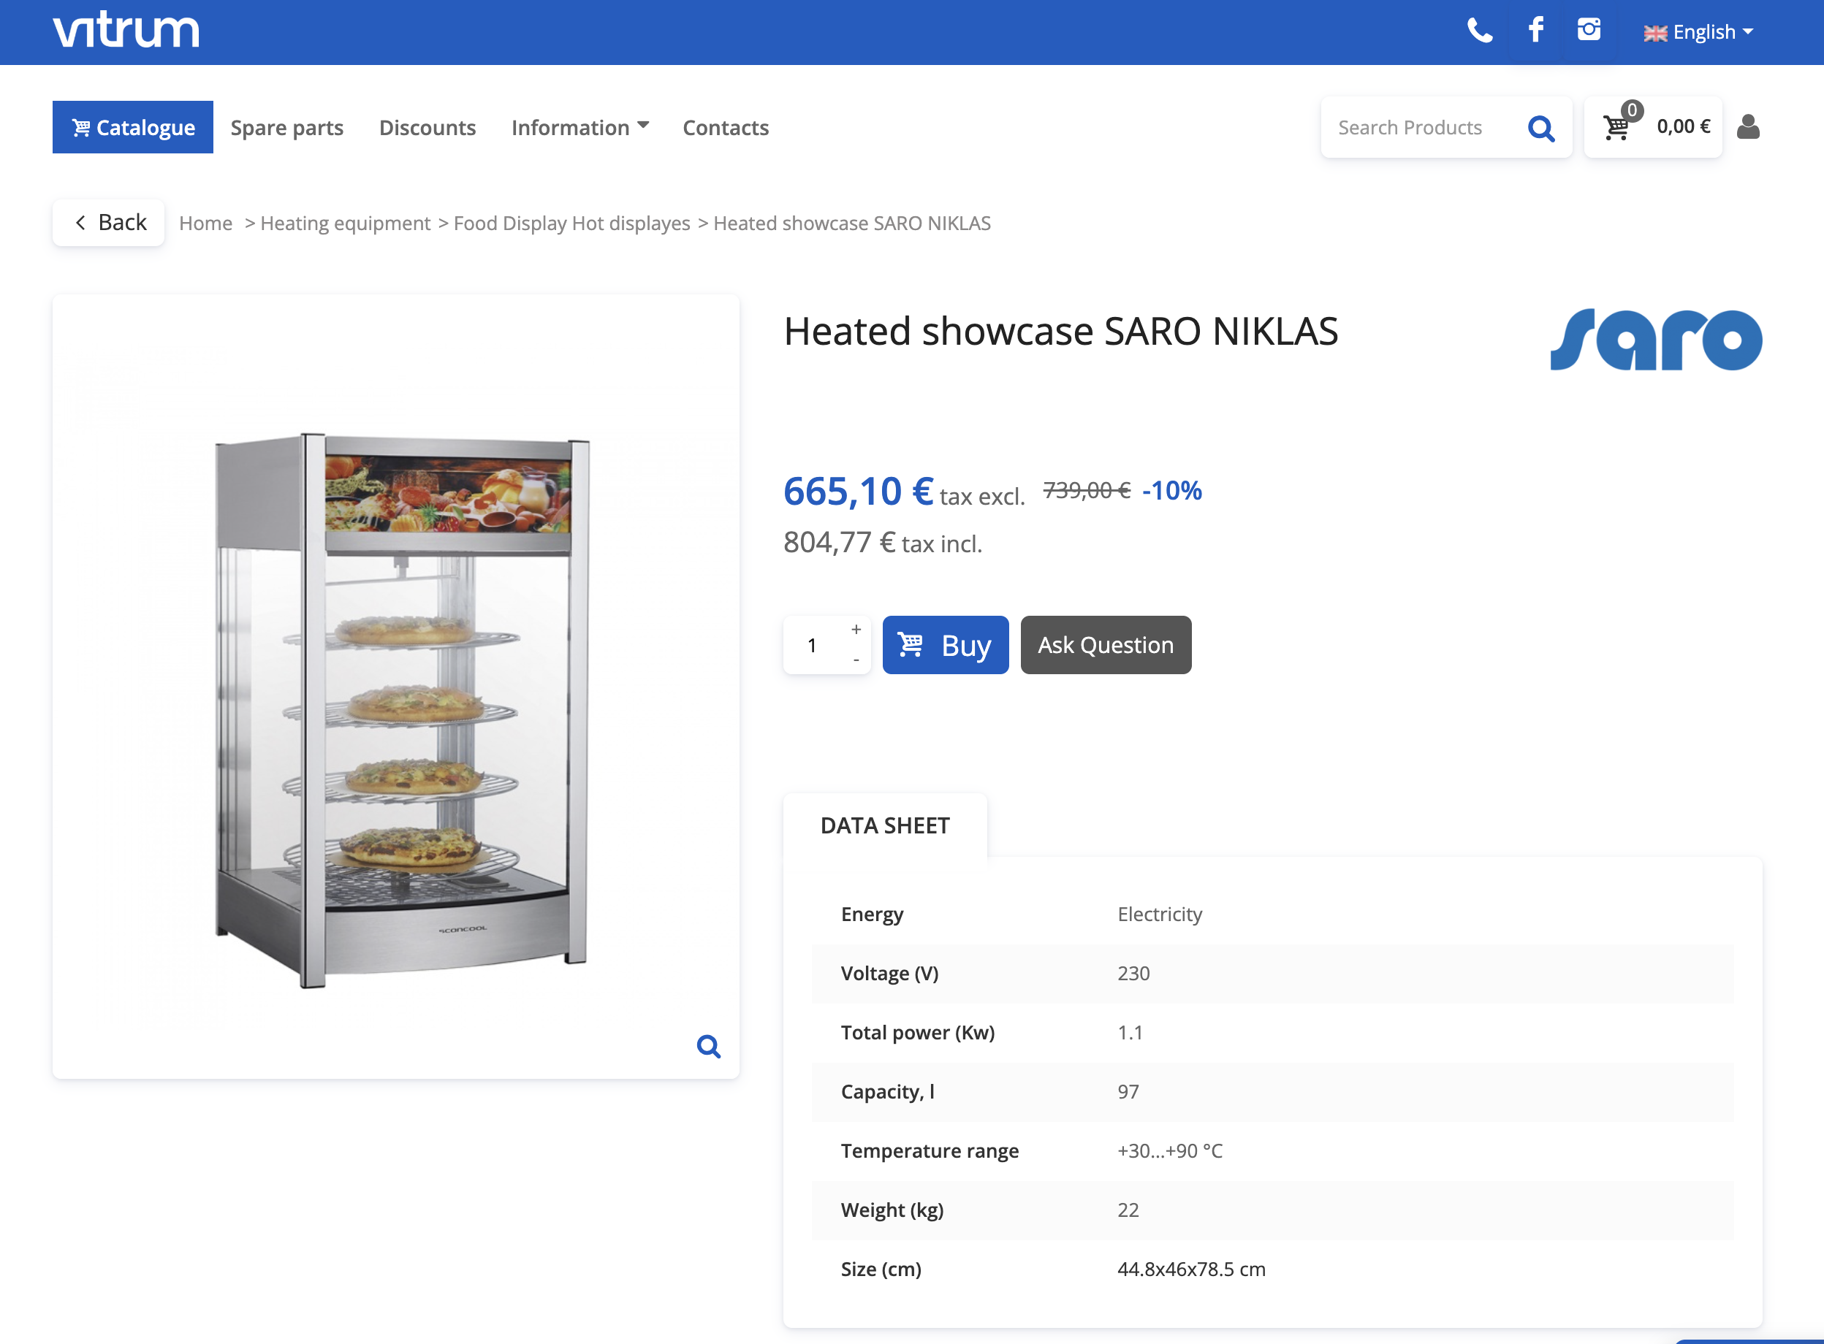
Task: Click the old price 739,00 €
Action: pyautogui.click(x=1087, y=490)
